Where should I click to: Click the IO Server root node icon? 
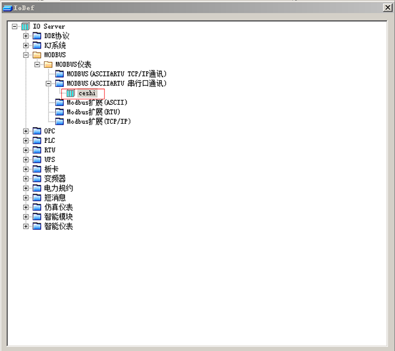tap(26, 26)
